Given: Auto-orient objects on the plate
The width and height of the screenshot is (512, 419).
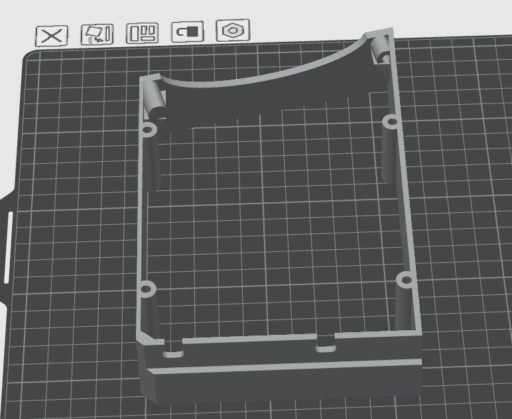Looking at the screenshot, I should tap(97, 34).
